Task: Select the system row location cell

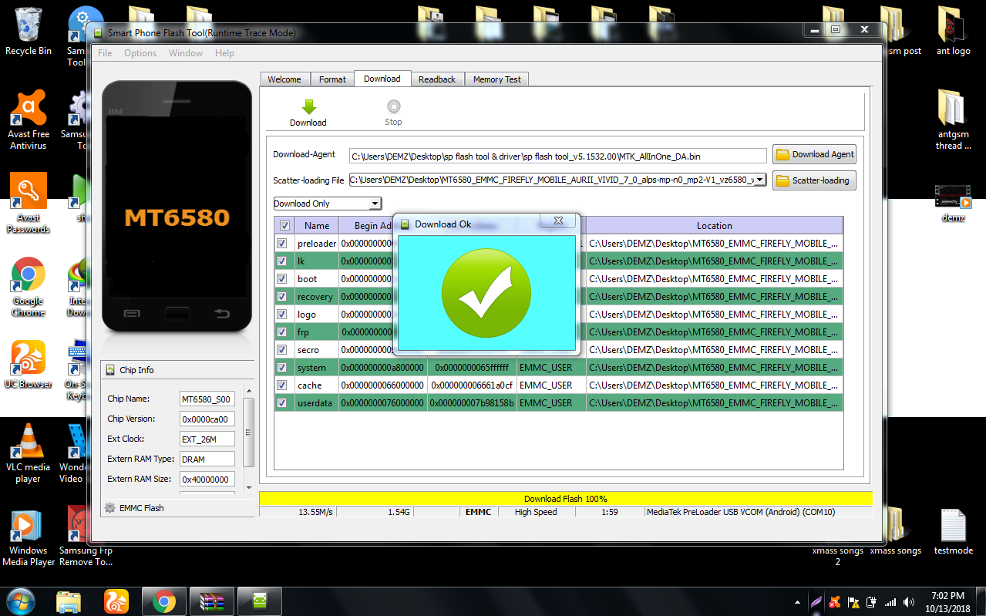Action: coord(715,368)
